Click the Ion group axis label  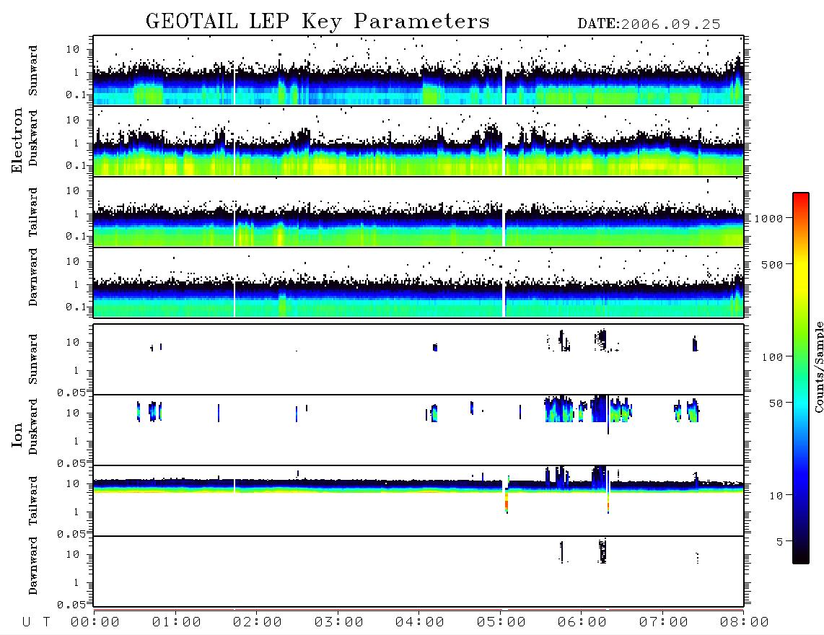tap(17, 434)
